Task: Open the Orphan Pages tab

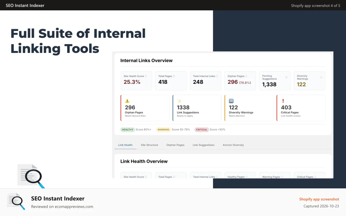Action: (175, 145)
